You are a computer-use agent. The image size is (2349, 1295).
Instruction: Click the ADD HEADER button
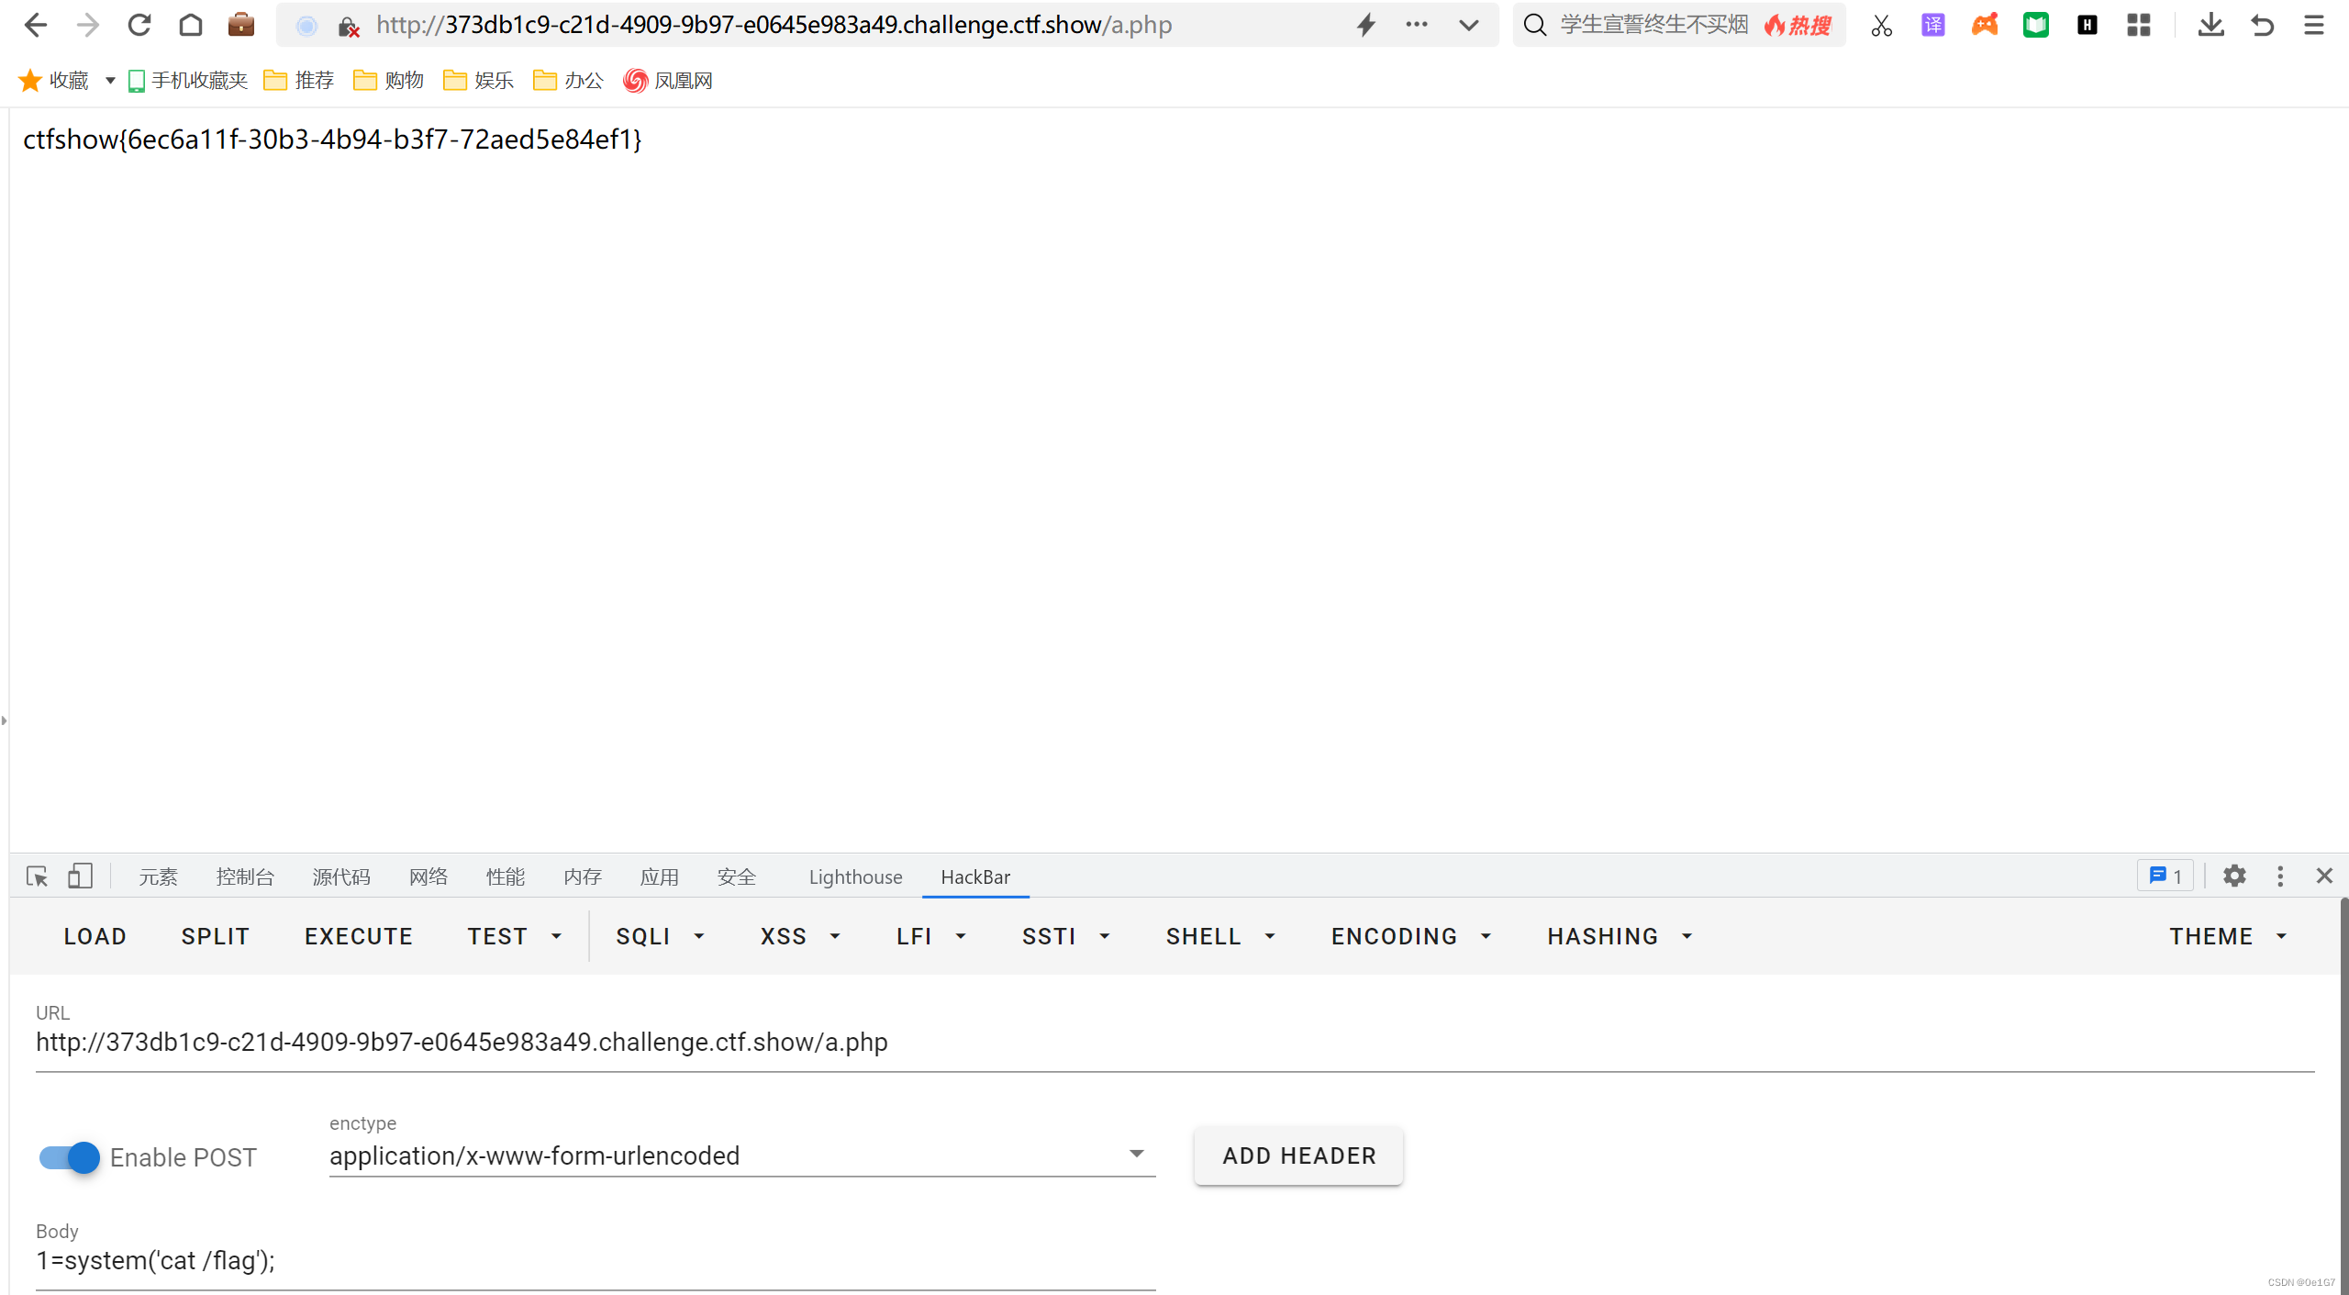tap(1297, 1155)
